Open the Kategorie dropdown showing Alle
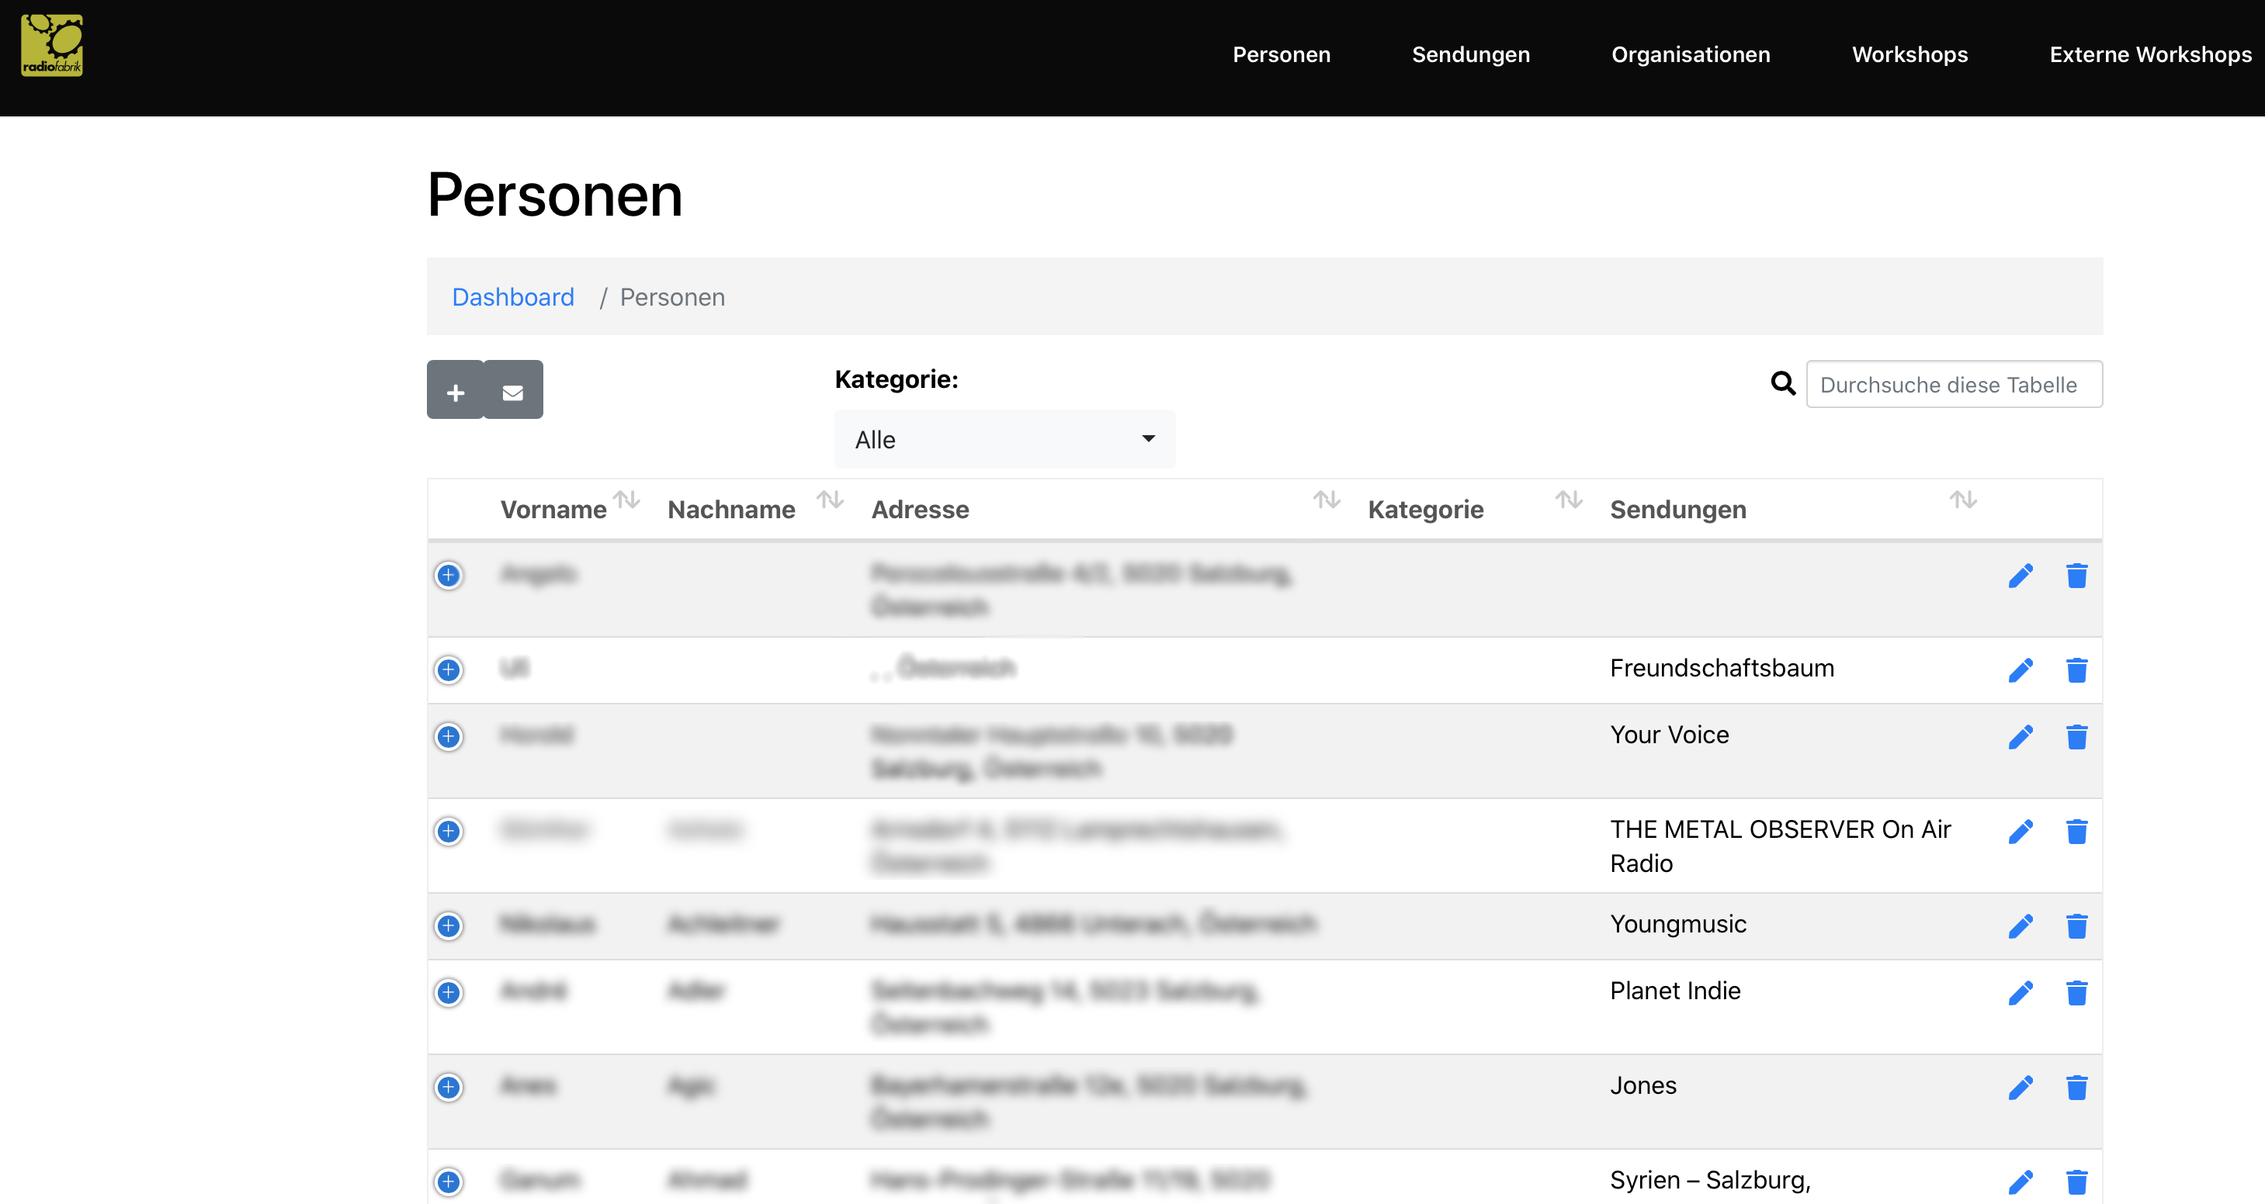The height and width of the screenshot is (1204, 2265). point(1004,439)
